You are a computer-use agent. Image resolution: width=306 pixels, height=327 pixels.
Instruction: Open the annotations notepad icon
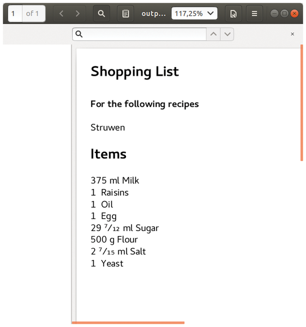tap(125, 14)
